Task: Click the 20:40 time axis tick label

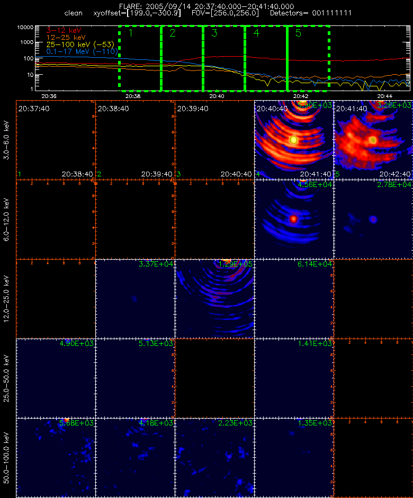Action: click(217, 96)
